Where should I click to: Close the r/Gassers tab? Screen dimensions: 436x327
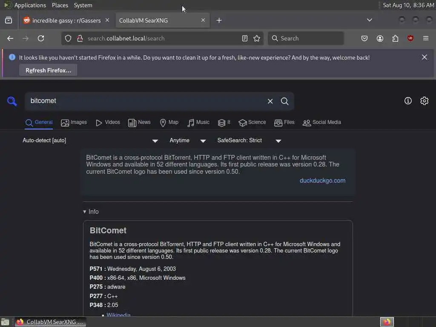[107, 20]
